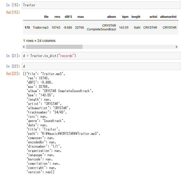Viewport: 185px width, 176px height.
Task: Click the 'date': nan output line
Action: click(37, 125)
